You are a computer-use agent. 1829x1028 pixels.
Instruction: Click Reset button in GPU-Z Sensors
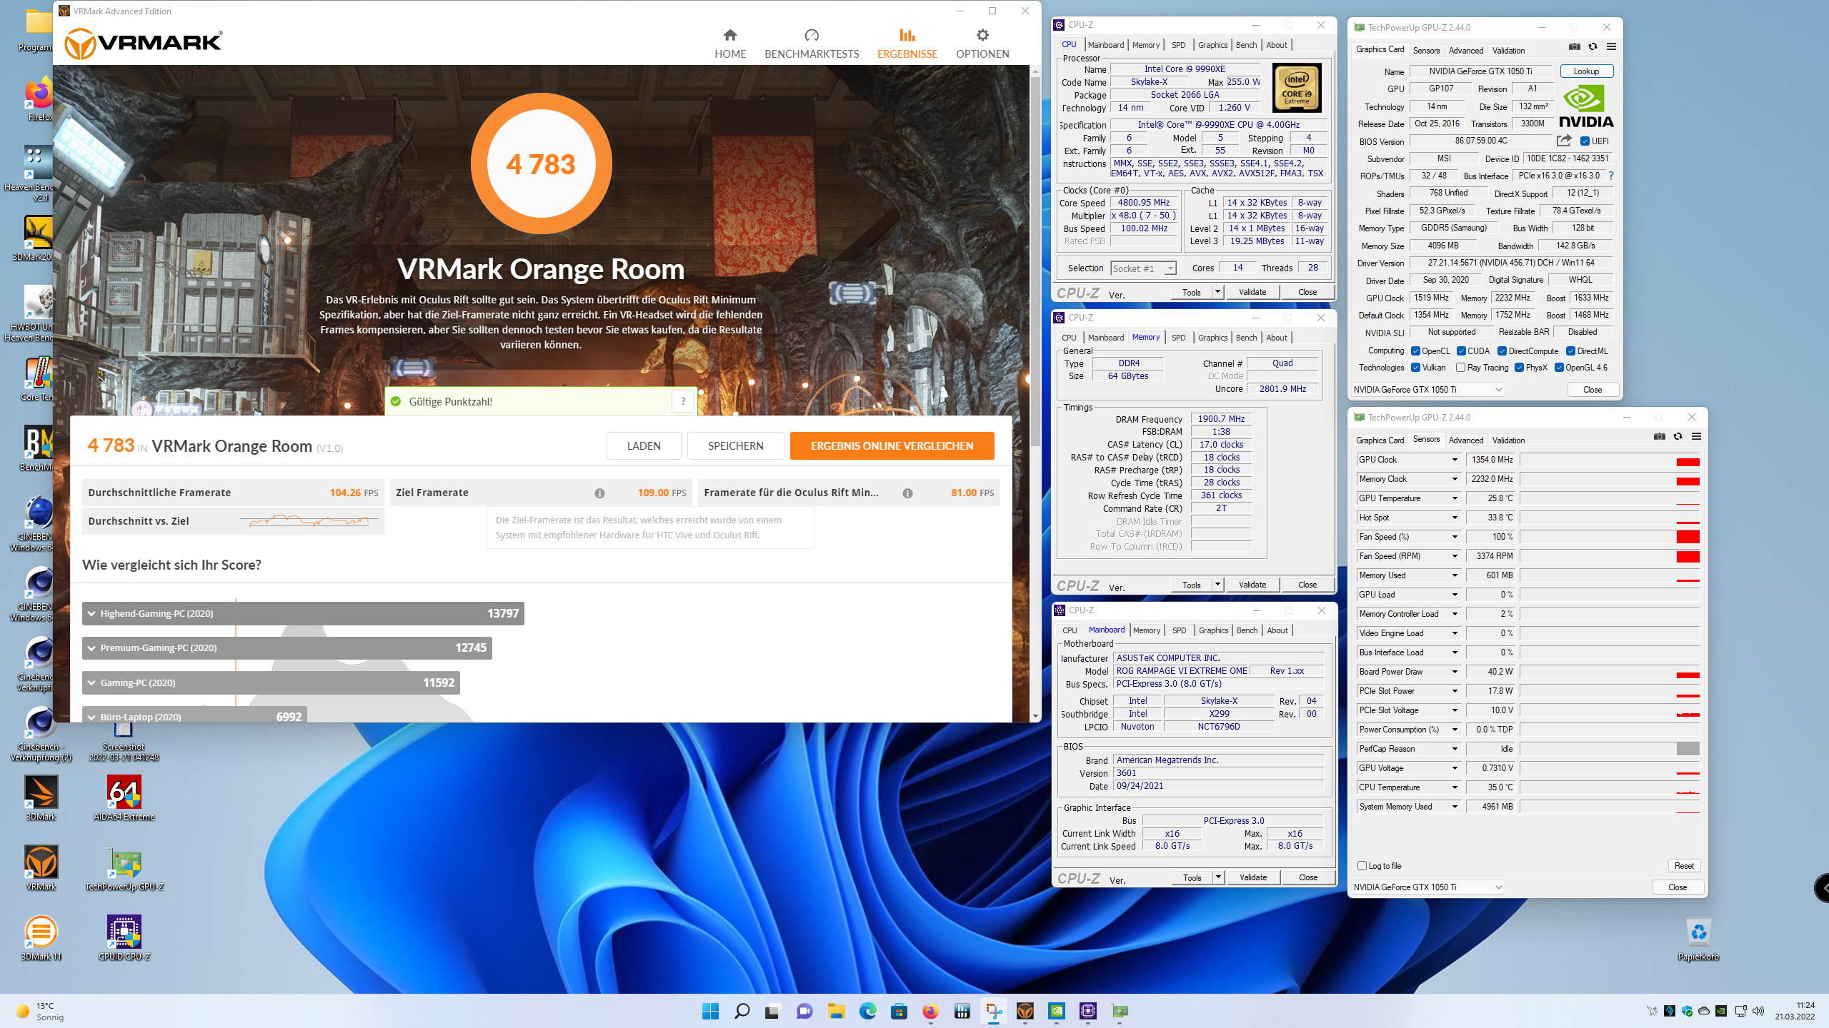tap(1684, 866)
